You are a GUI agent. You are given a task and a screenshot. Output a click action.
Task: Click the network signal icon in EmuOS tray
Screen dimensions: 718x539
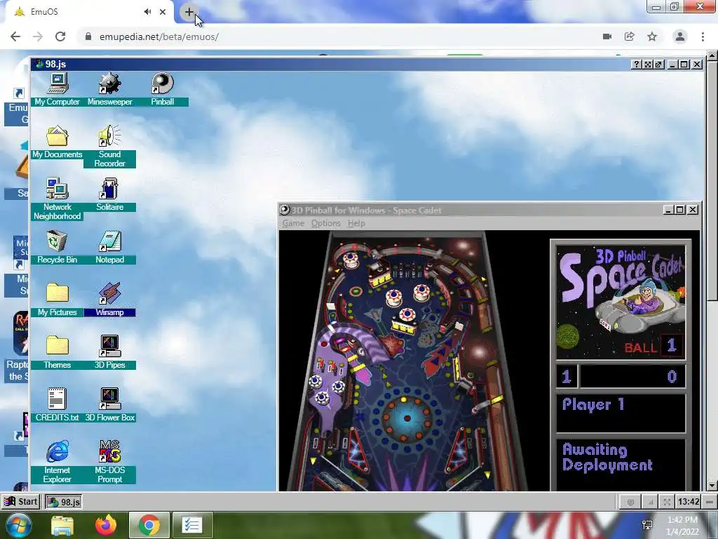click(x=650, y=503)
